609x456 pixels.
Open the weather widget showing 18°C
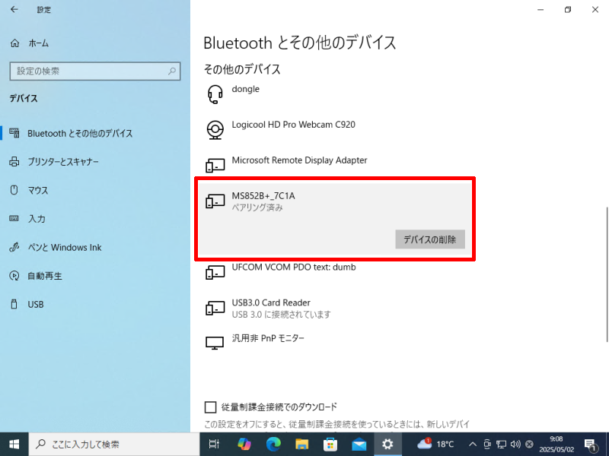pyautogui.click(x=435, y=445)
